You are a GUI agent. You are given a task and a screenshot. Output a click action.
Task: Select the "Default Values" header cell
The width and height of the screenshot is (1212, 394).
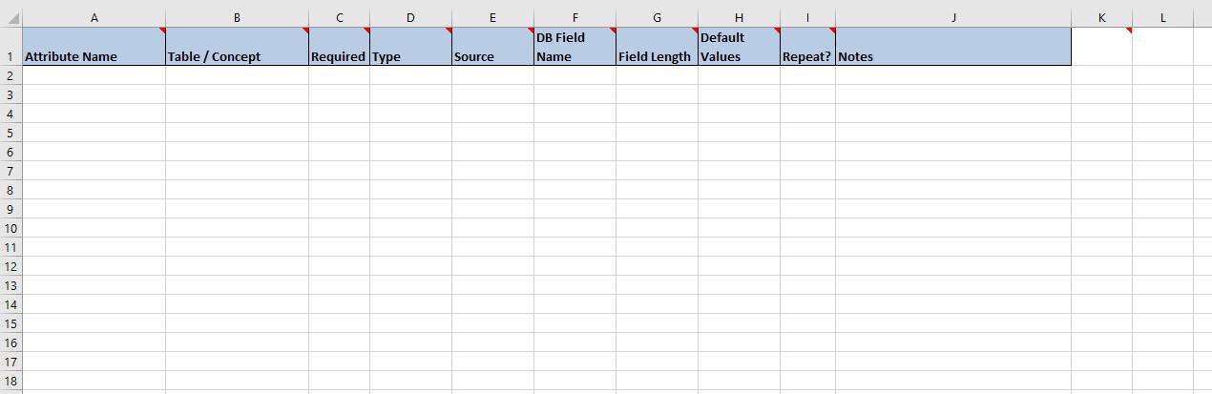click(x=739, y=47)
